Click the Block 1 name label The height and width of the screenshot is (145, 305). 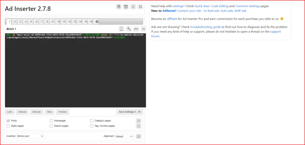(11, 29)
